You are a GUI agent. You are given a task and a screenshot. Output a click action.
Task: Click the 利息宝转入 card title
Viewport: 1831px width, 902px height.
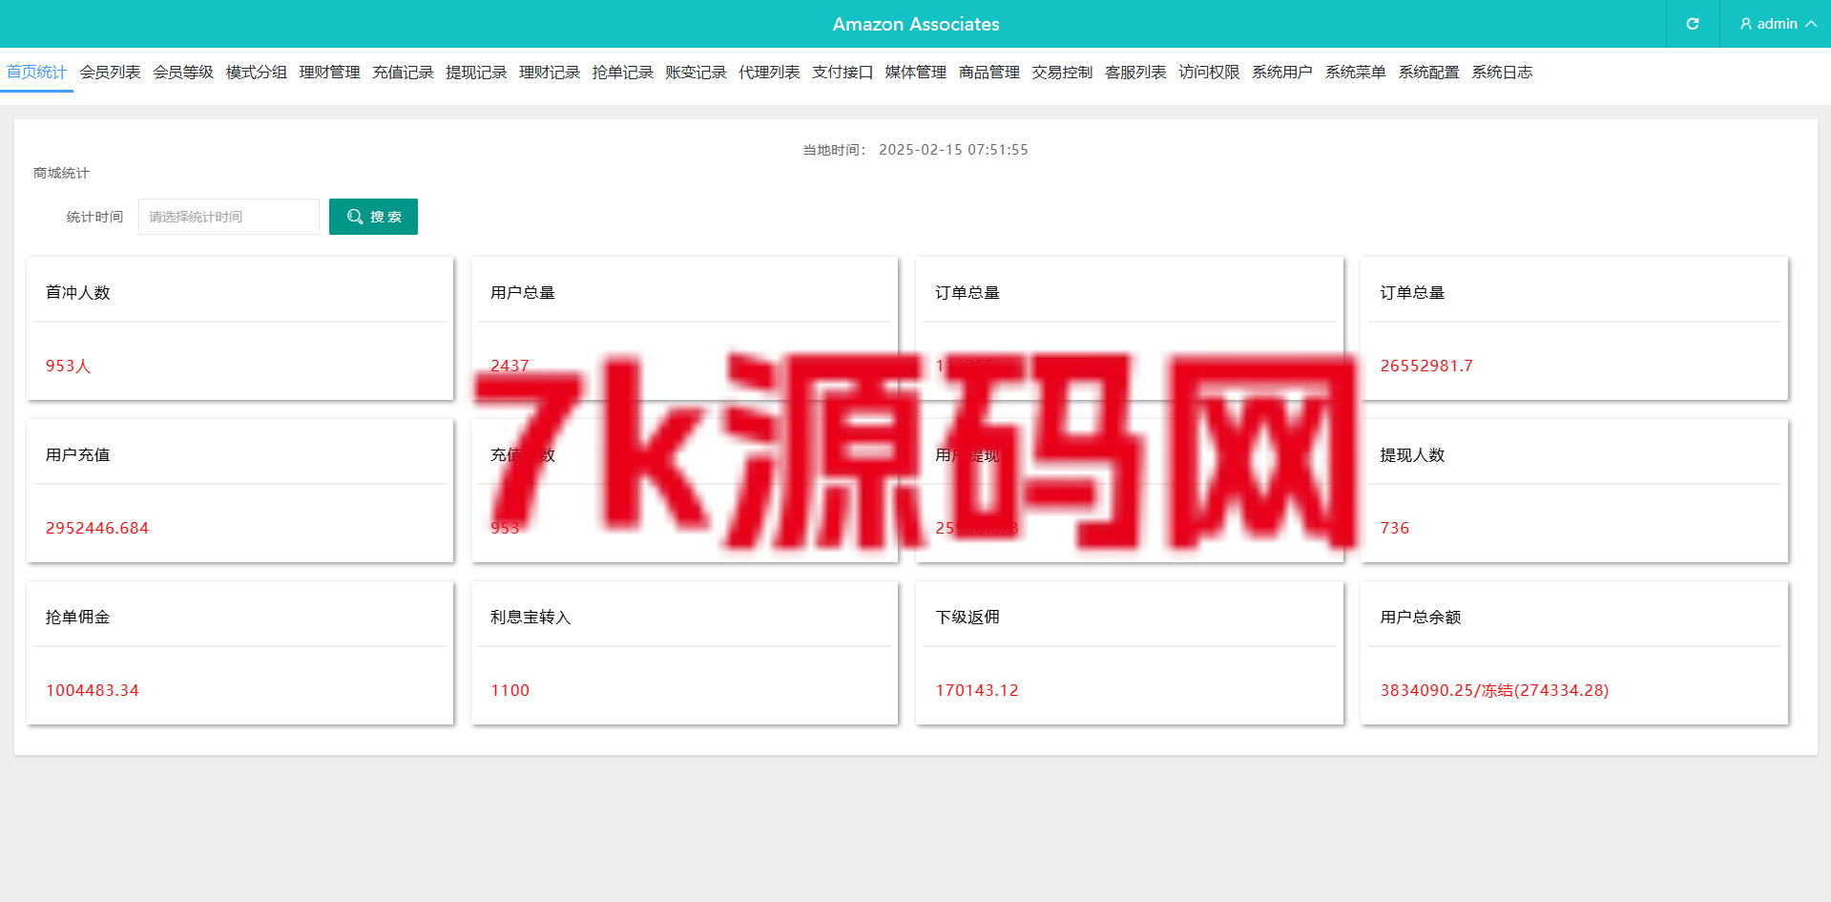tap(531, 618)
